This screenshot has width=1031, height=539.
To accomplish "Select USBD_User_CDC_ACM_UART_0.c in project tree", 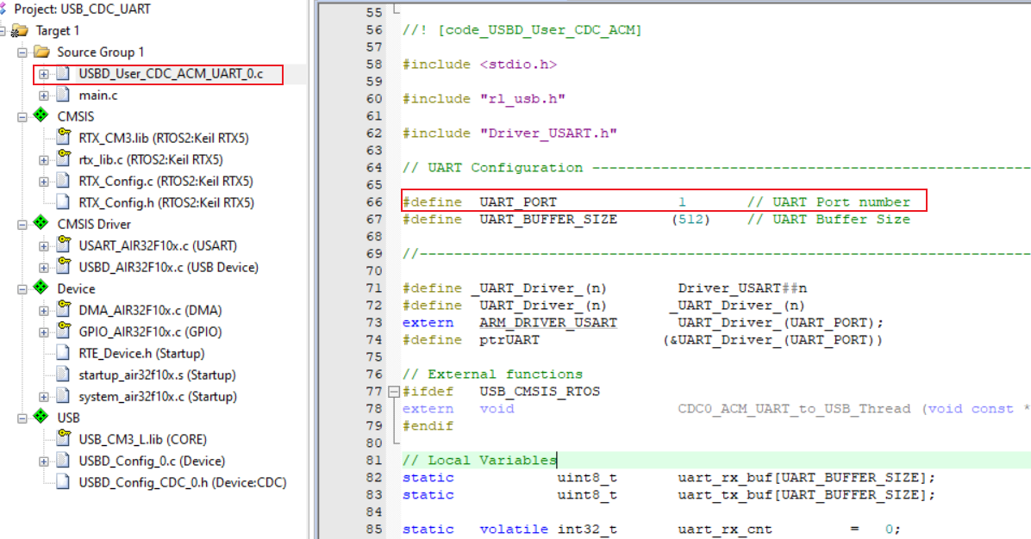I will coord(171,73).
